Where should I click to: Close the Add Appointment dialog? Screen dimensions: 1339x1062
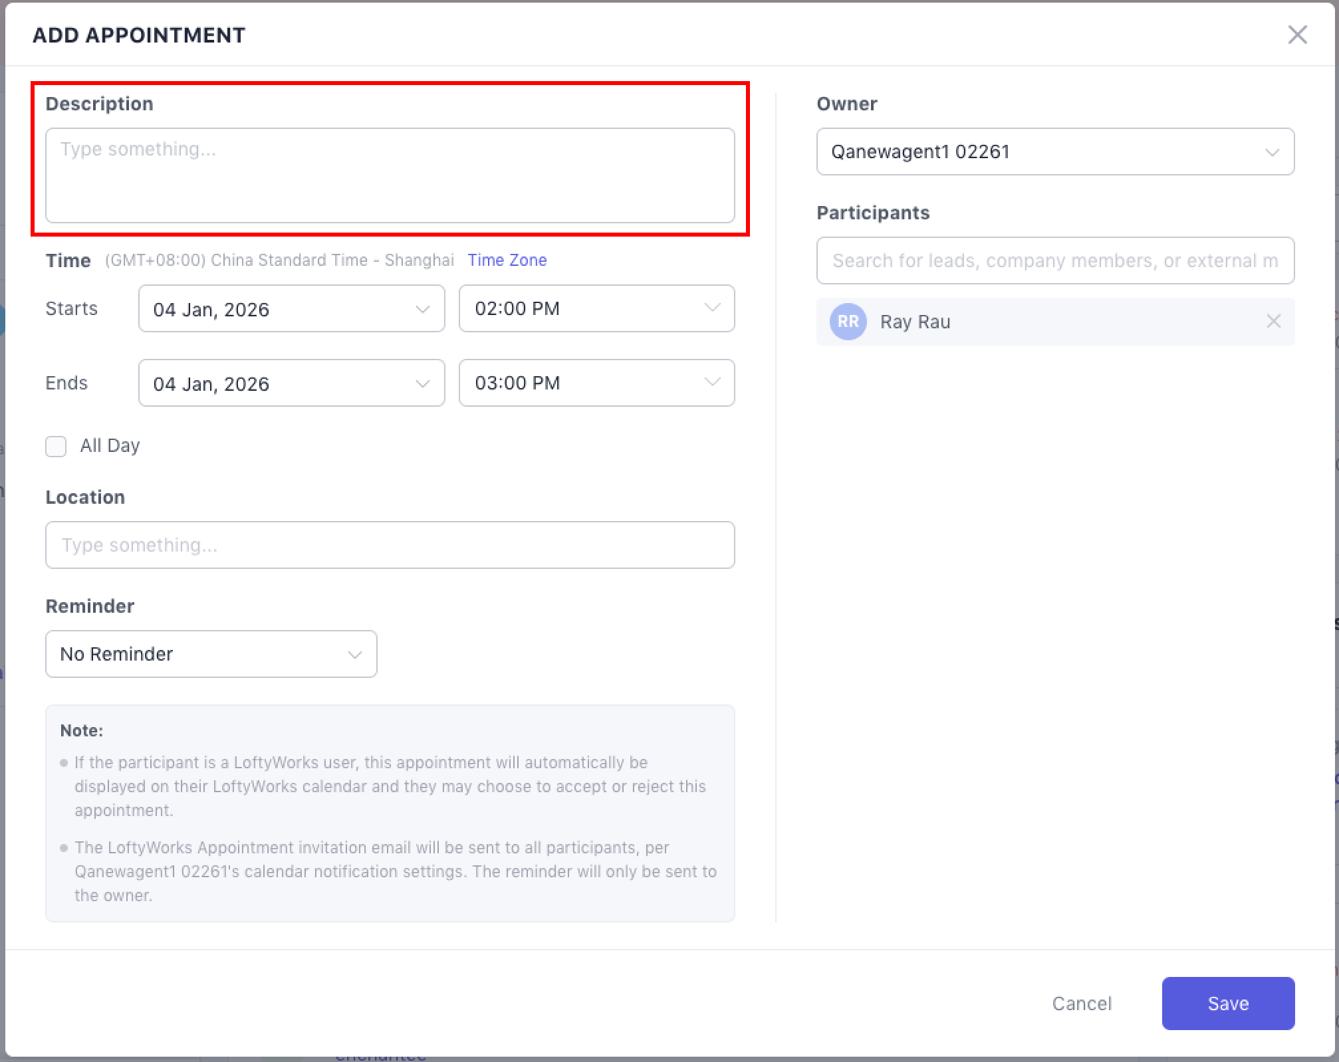[1297, 35]
